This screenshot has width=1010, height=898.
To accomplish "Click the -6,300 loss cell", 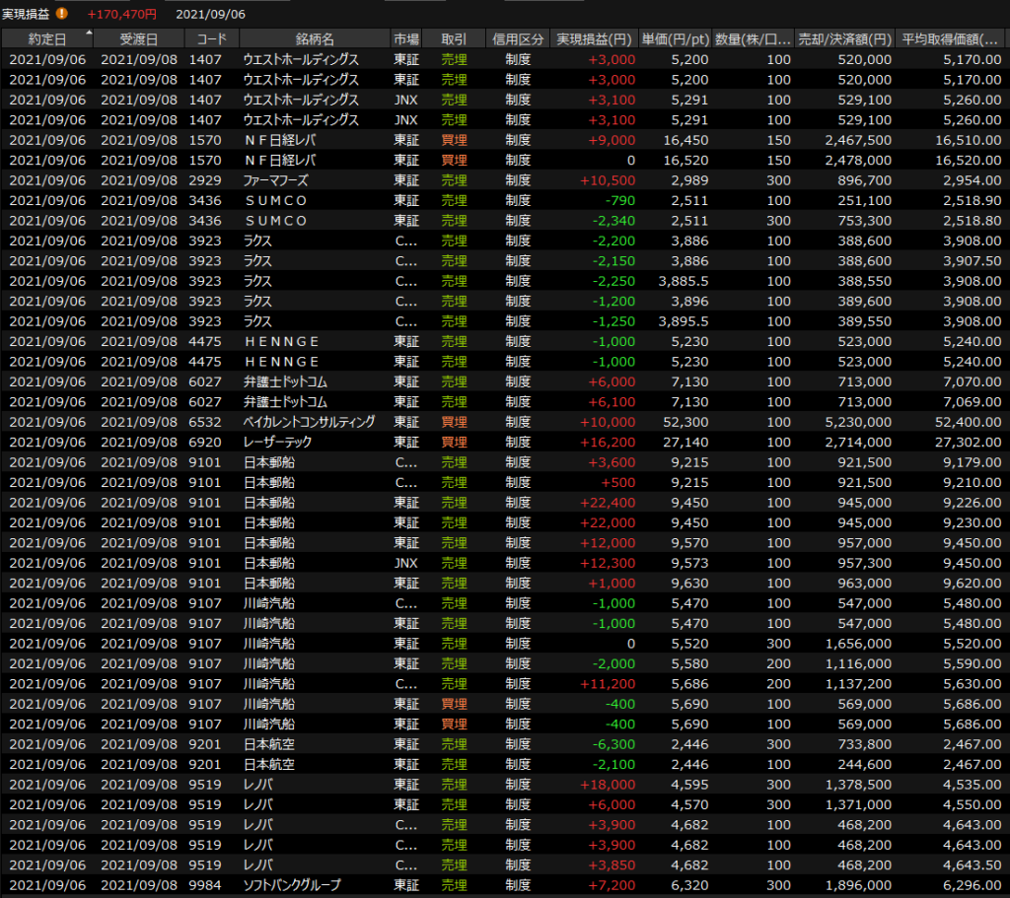I will click(613, 744).
